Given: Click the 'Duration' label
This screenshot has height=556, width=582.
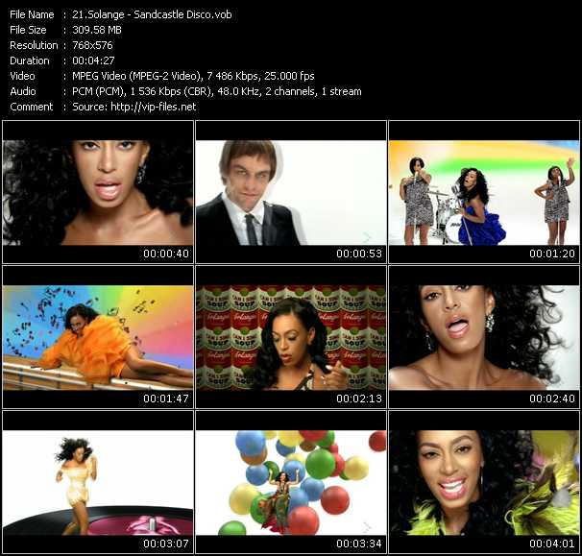Looking at the screenshot, I should tap(30, 60).
